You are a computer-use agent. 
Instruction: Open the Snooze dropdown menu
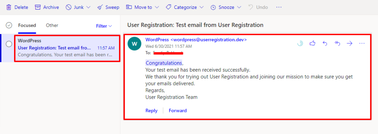point(226,7)
